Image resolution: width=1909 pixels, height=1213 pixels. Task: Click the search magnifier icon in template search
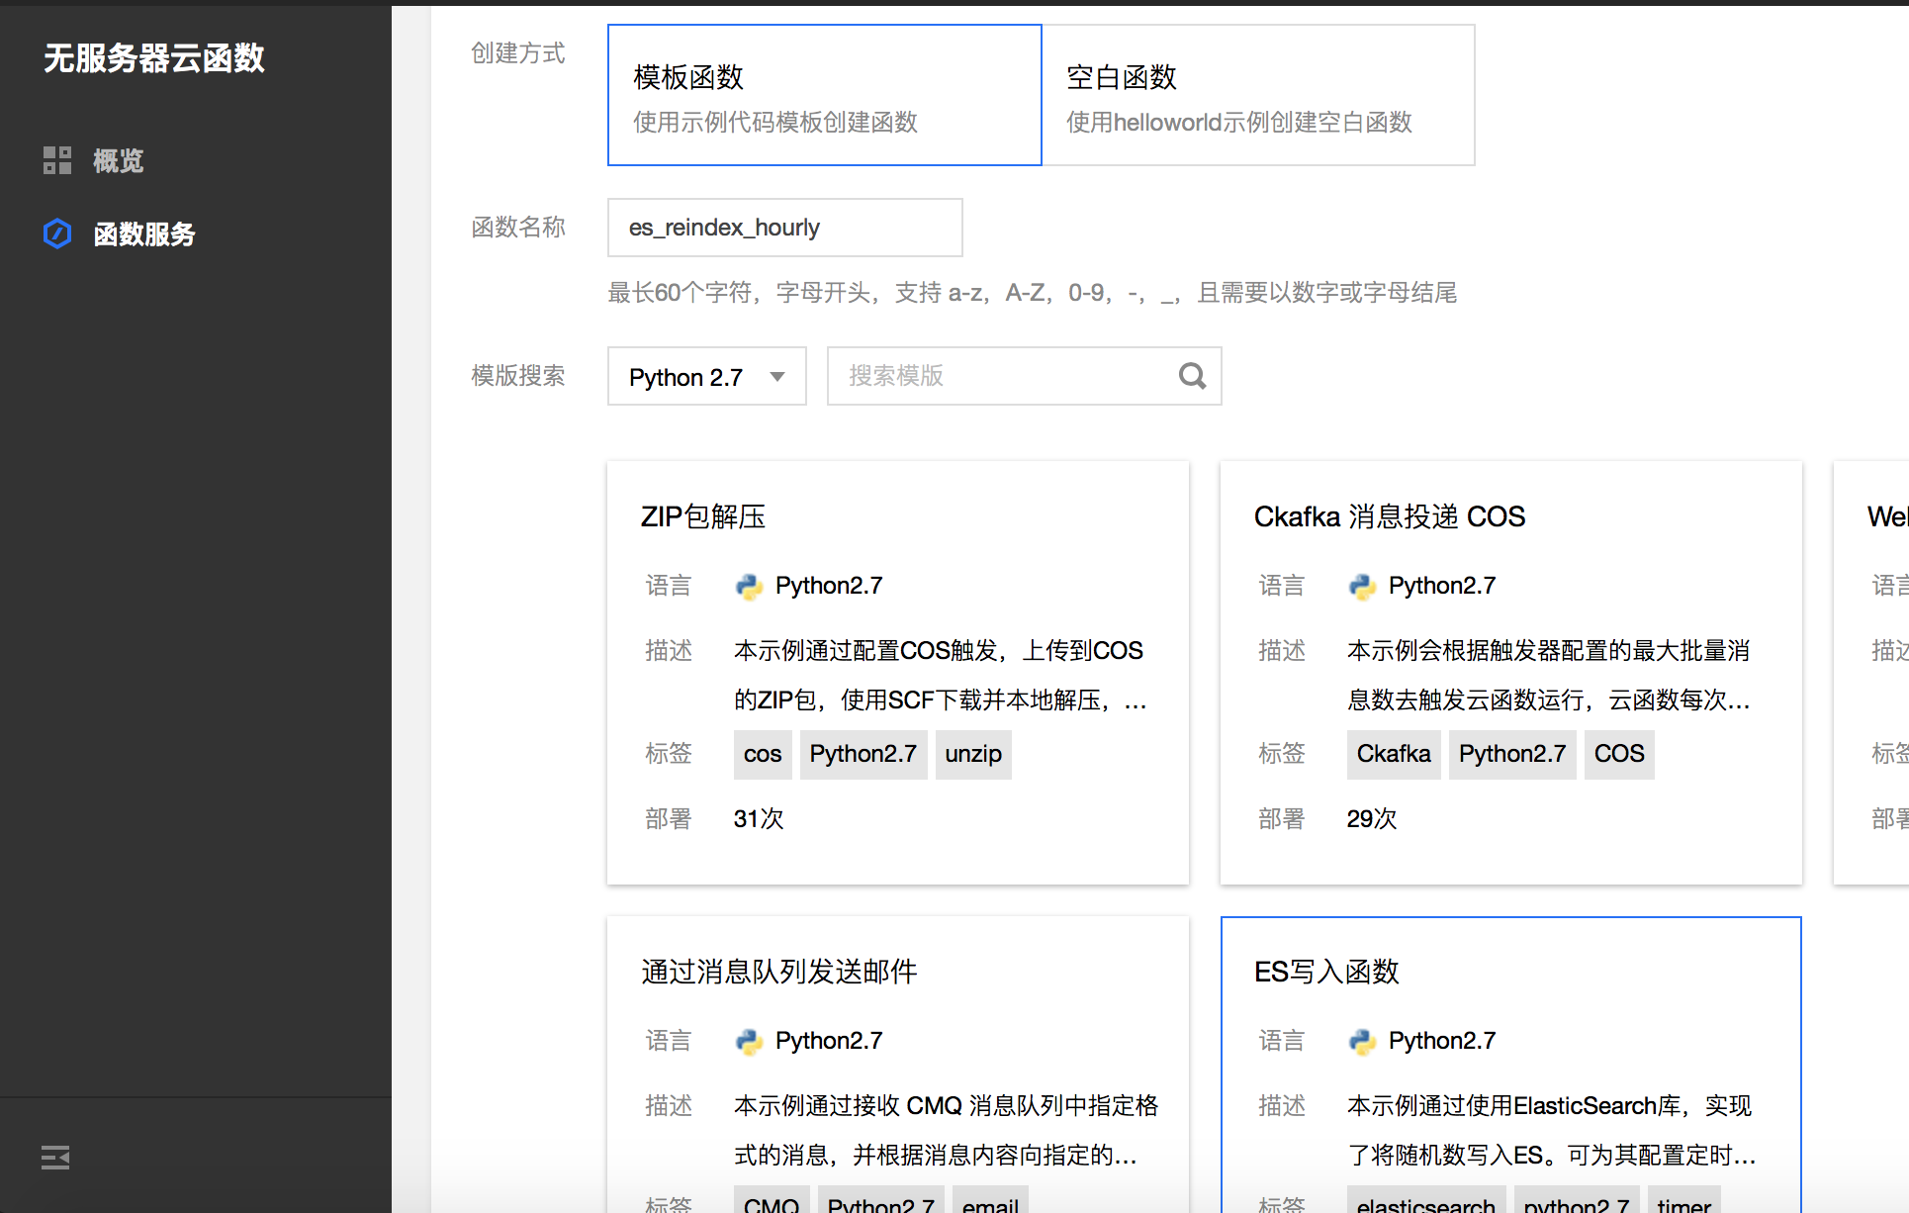1191,376
